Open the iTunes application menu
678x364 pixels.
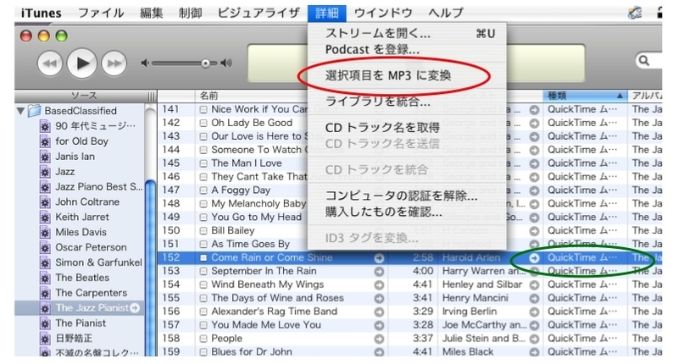[41, 13]
